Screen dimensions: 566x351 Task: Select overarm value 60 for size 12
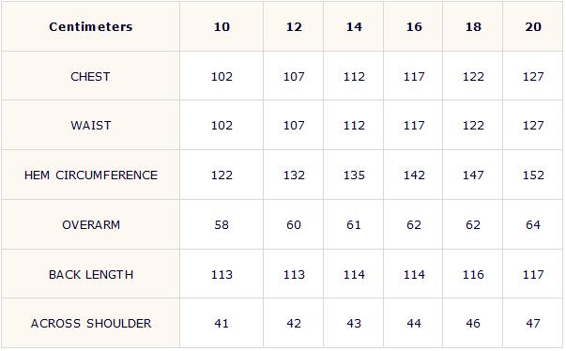(x=294, y=224)
